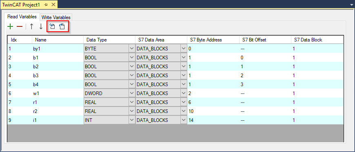Open Data Type dropdown for by1
The image size is (355, 152).
132,48
